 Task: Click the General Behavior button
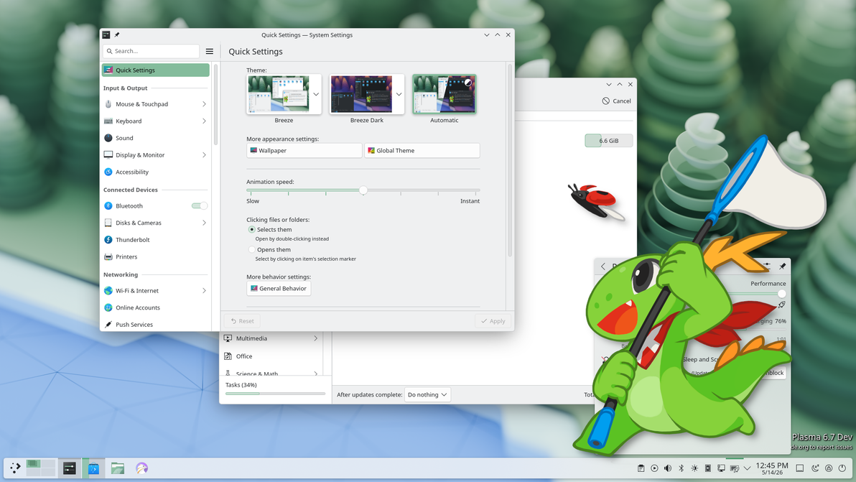279,288
